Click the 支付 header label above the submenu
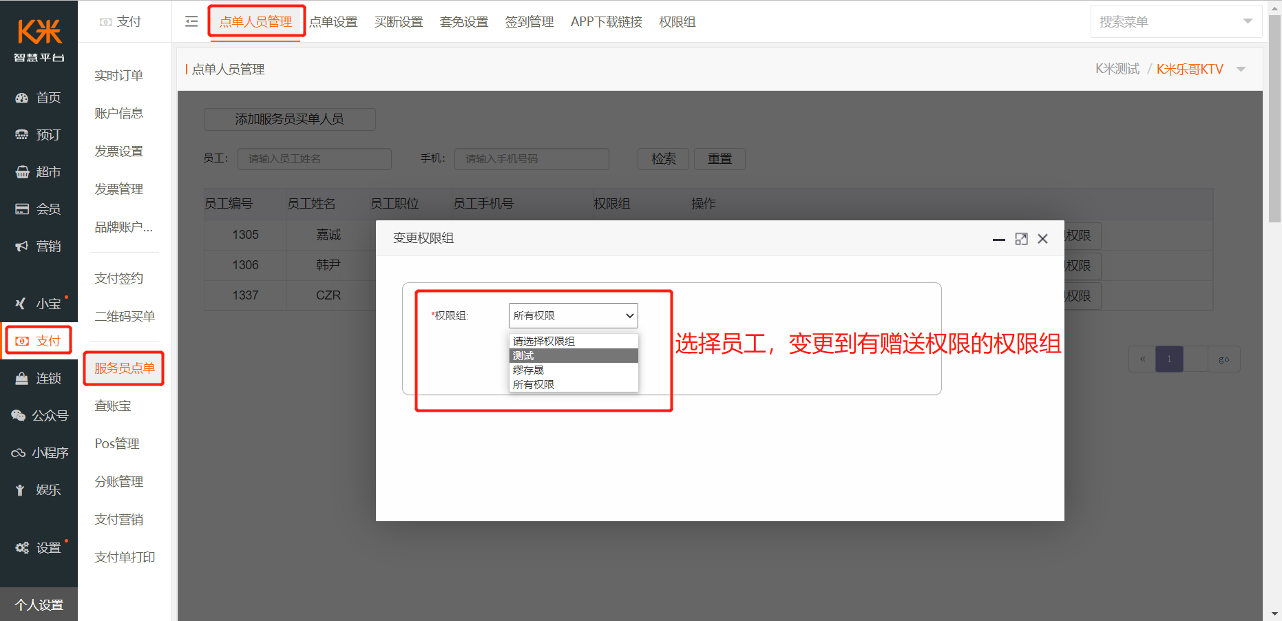This screenshot has height=621, width=1282. pos(129,22)
